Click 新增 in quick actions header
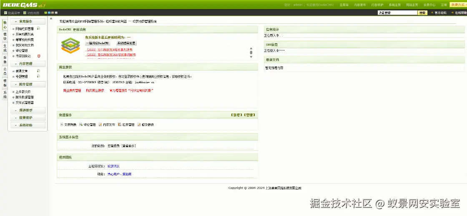The width and height of the screenshot is (467, 216). click(236, 115)
